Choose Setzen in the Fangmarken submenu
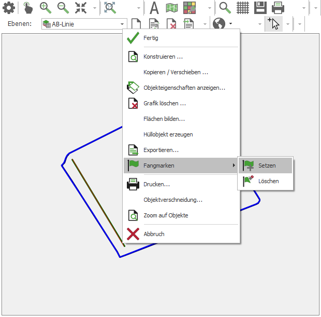Screen dimensions: 321x317 tap(267, 166)
